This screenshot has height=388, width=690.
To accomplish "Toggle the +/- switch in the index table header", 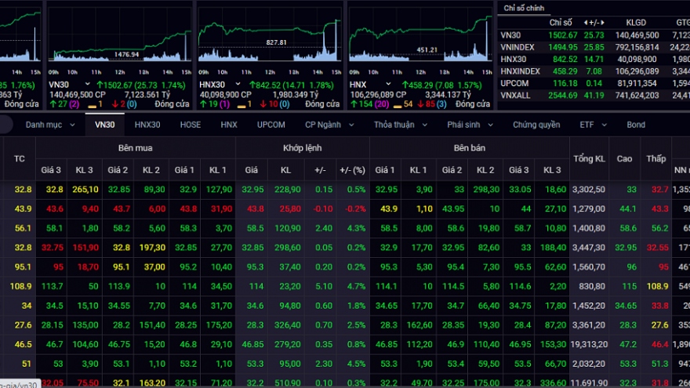I will [596, 22].
